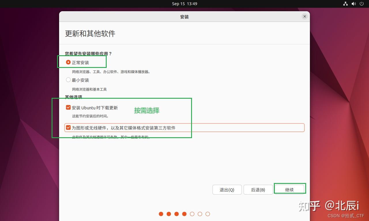The height and width of the screenshot is (221, 369).
Task: Click the fourth filled progress dot
Action: (184, 214)
